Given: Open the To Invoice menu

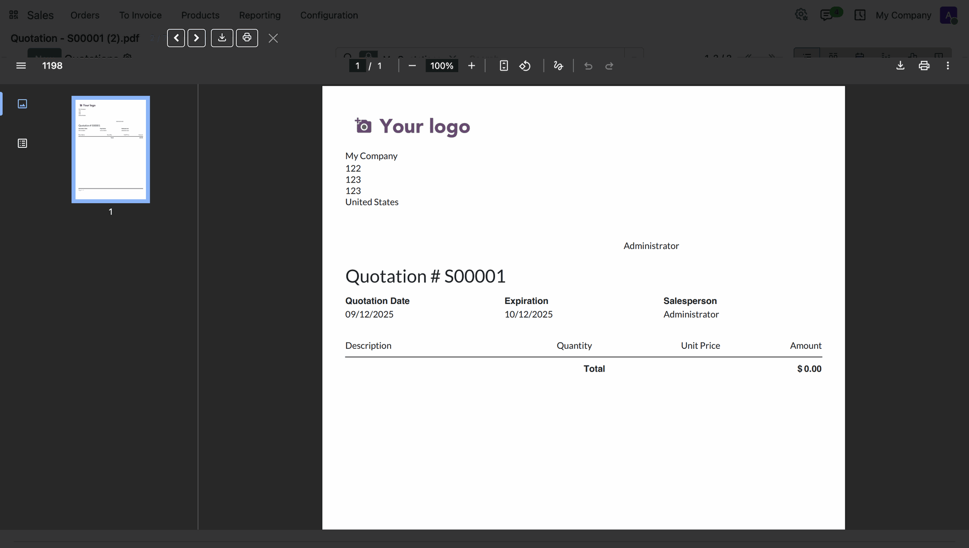Looking at the screenshot, I should (x=140, y=15).
